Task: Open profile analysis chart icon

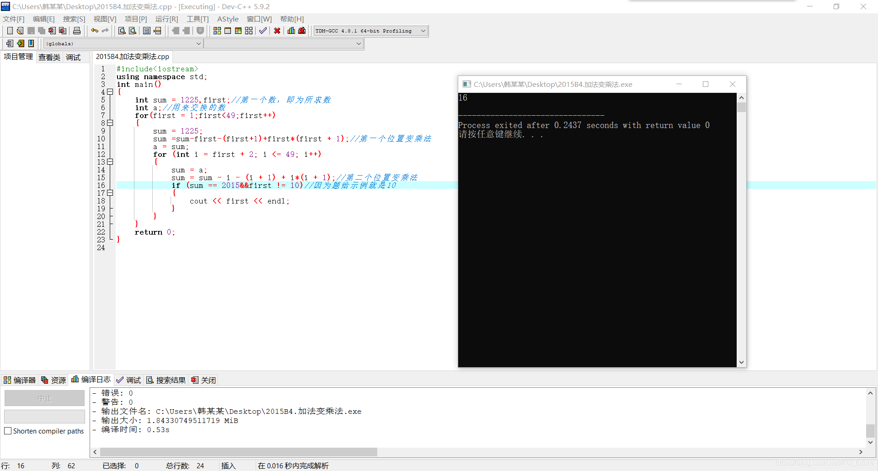Action: pos(291,31)
